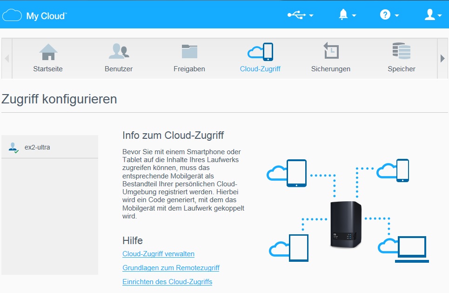Open the user account icon

click(430, 14)
